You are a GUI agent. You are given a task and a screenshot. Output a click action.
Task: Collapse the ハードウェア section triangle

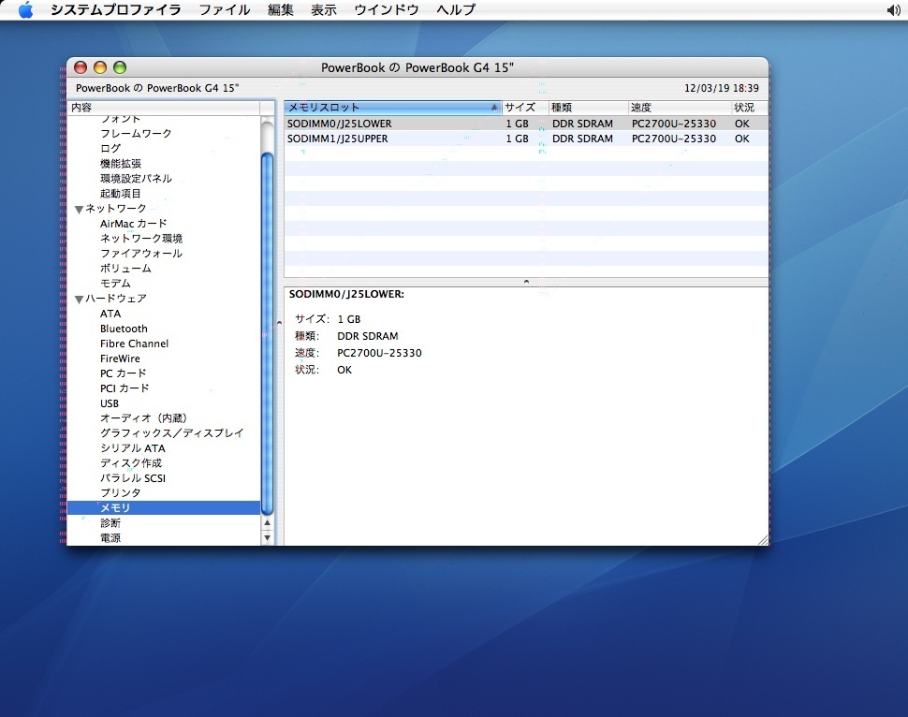click(79, 299)
